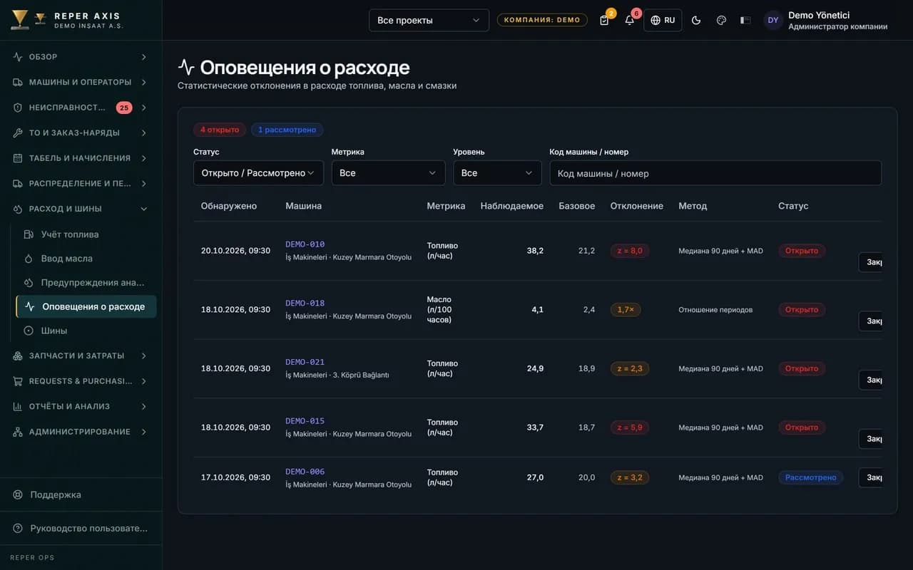Click the Машины и операторы icon
This screenshot has width=913, height=570.
coord(18,82)
